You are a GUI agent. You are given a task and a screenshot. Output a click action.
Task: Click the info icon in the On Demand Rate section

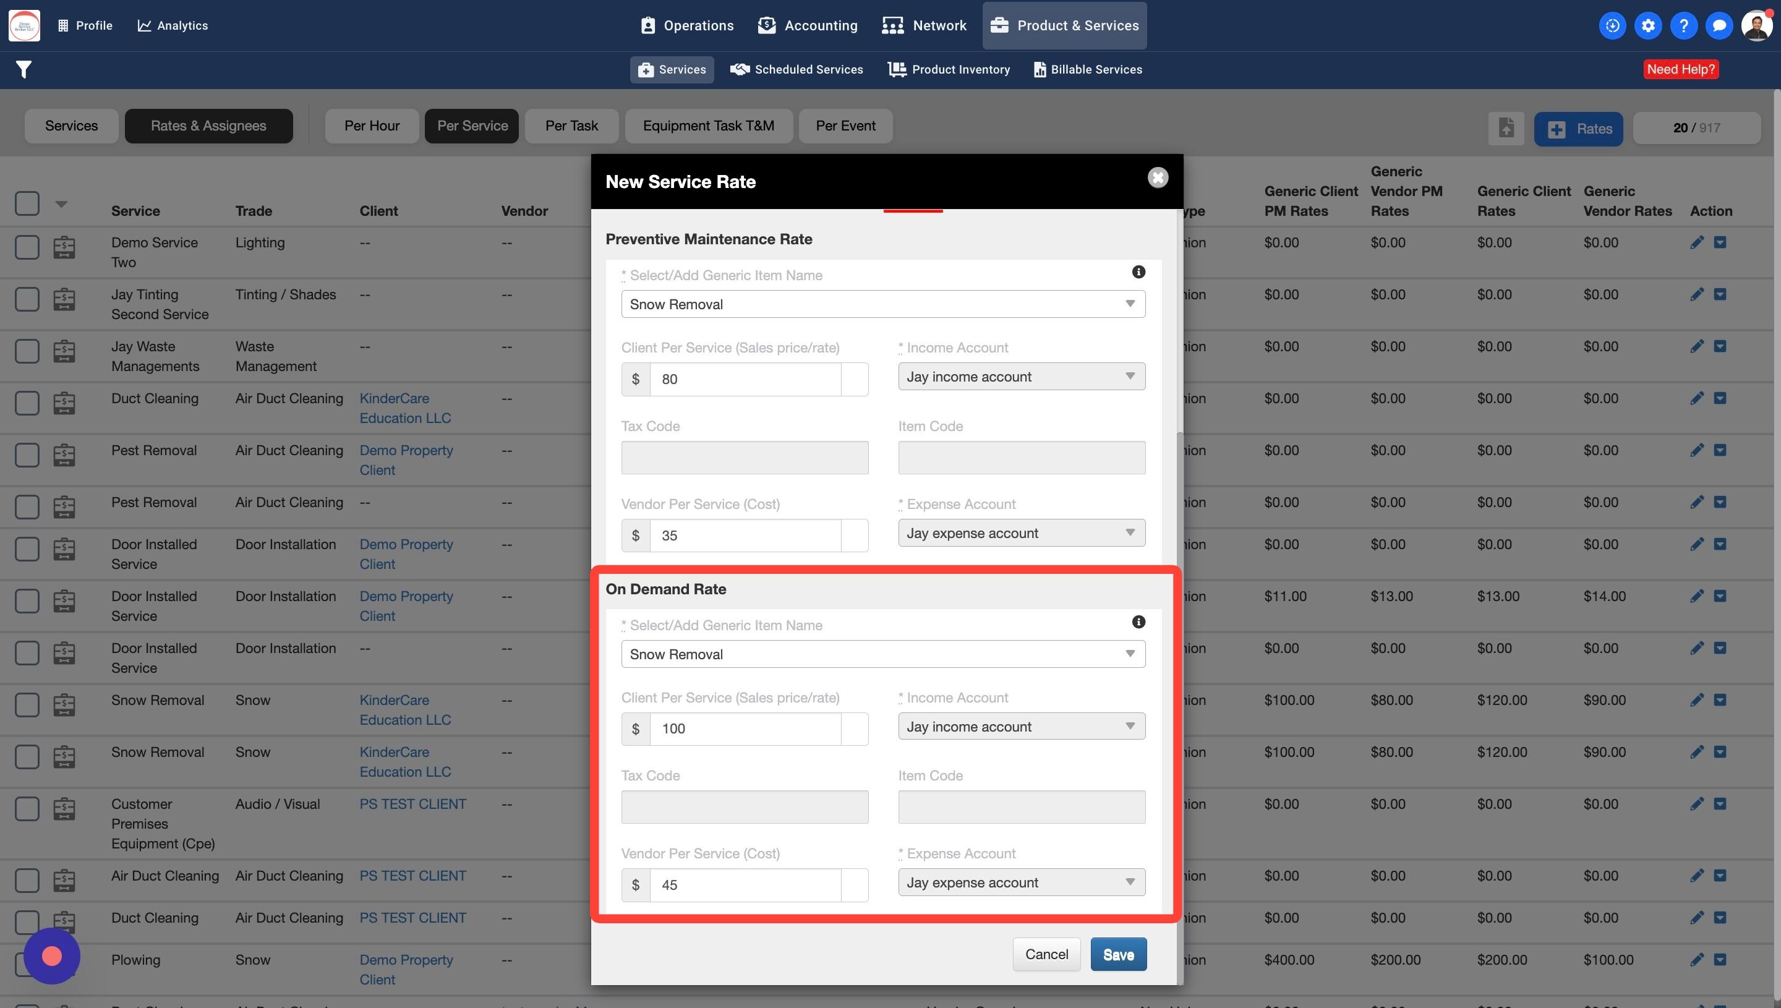1138,621
